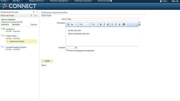Refresh the Steps and Tasks list

click(31, 15)
